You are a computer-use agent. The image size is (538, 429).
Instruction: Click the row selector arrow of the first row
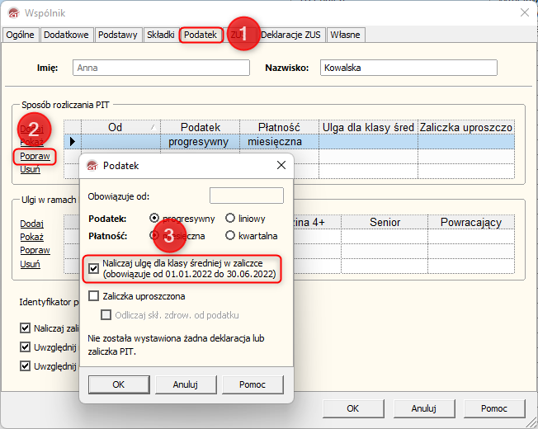(73, 142)
